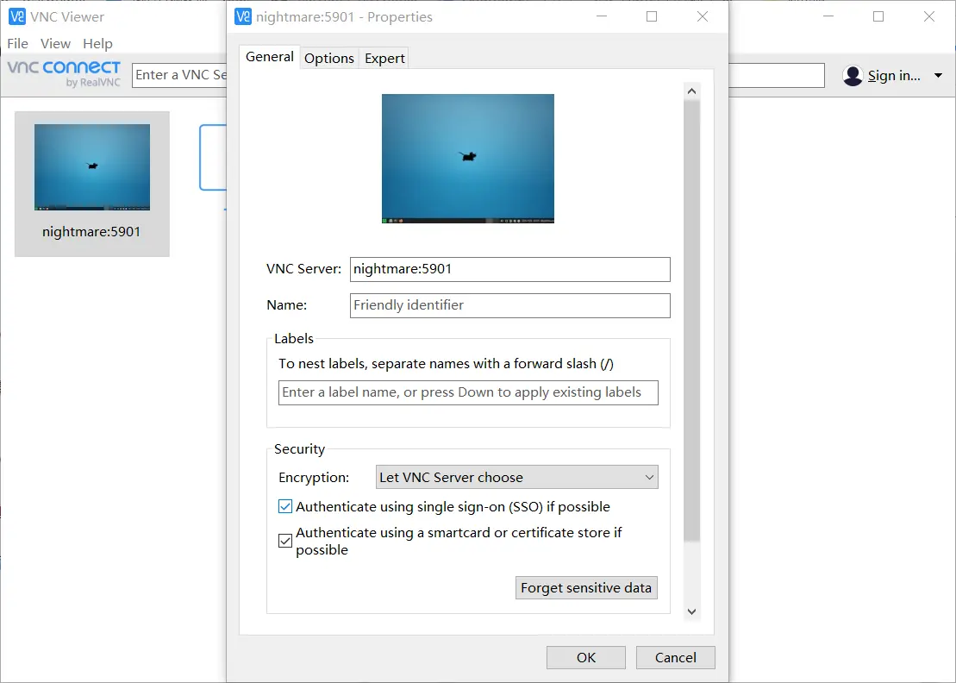Image resolution: width=956 pixels, height=683 pixels.
Task: Close the VNC Viewer main window
Action: 928,16
